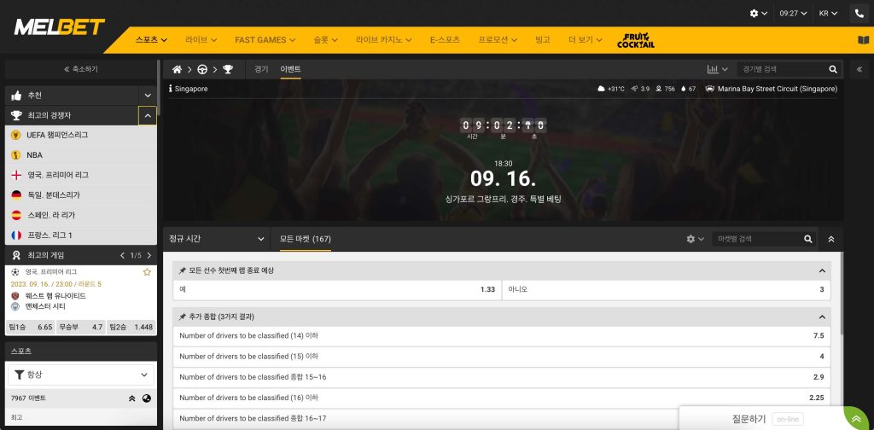Open the Fruit Cocktail game logo

(635, 40)
